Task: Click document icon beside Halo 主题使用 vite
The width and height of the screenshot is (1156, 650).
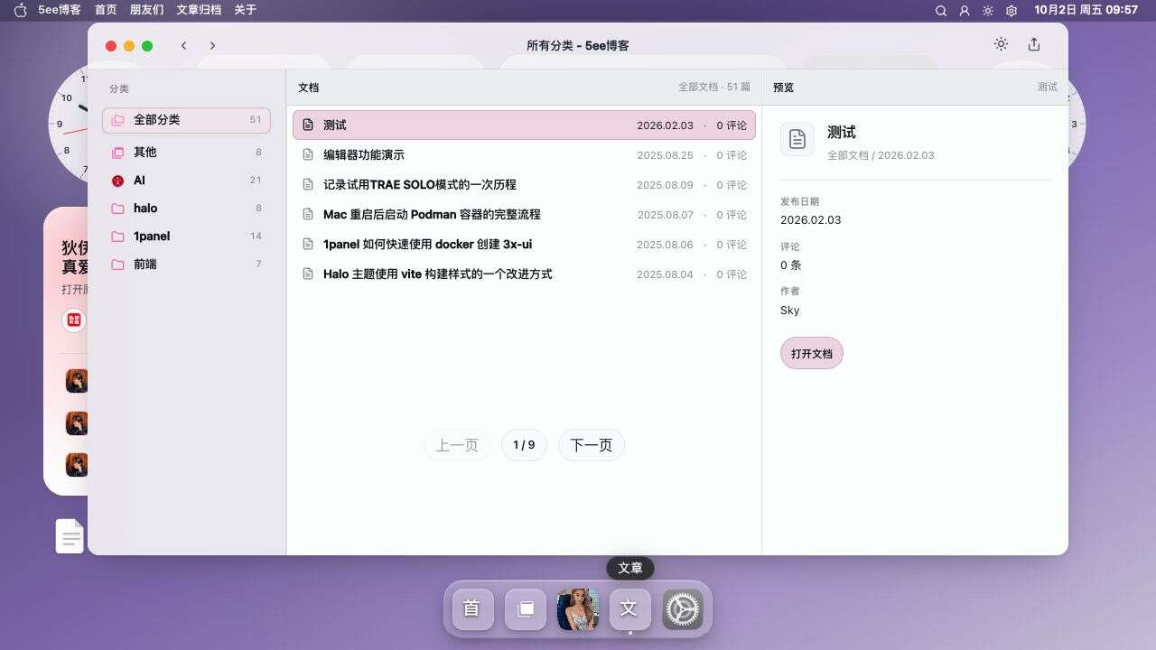Action: tap(308, 274)
